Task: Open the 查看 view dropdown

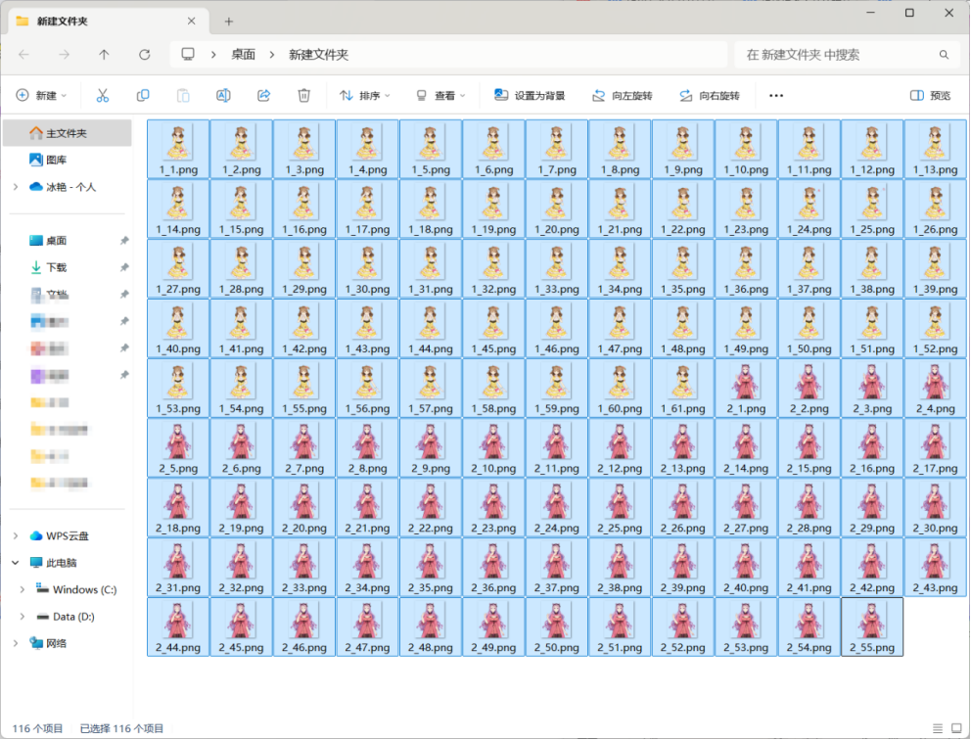Action: coord(440,95)
